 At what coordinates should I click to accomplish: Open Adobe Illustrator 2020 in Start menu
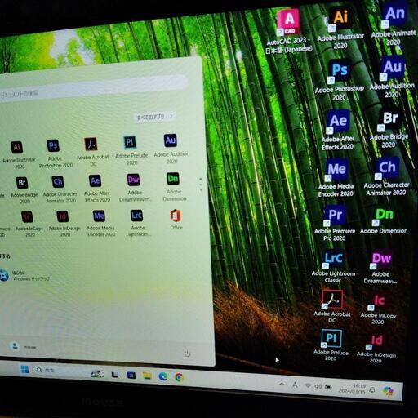[x=18, y=155]
